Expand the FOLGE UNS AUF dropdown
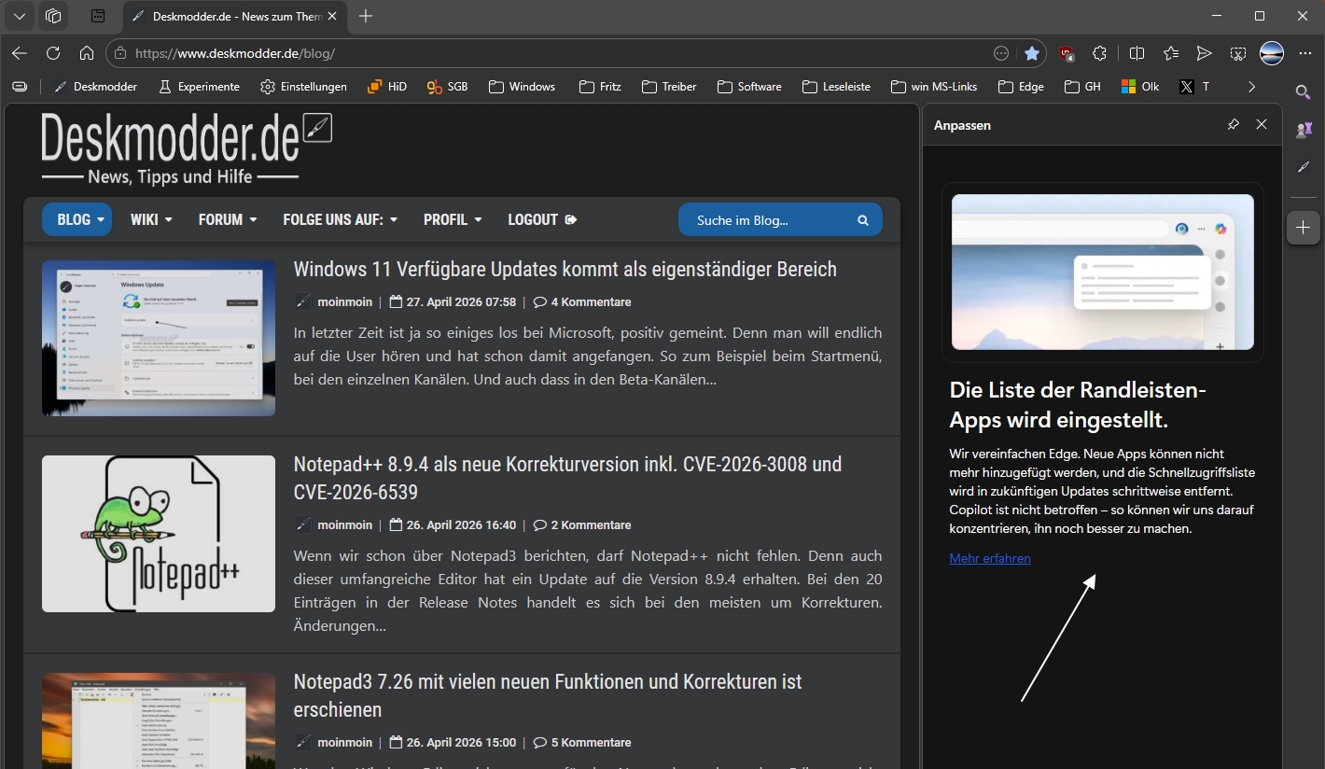The image size is (1325, 769). click(x=340, y=220)
